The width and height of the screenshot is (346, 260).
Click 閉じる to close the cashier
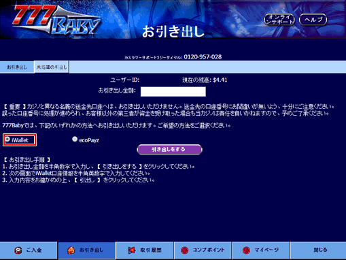(x=318, y=250)
